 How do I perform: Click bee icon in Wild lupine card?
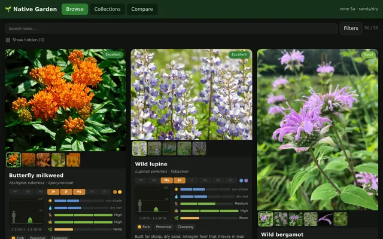[177, 211]
